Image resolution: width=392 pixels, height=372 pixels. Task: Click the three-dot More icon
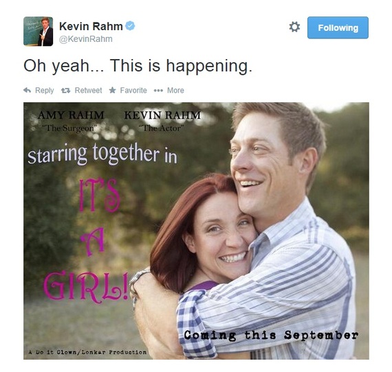click(x=158, y=91)
